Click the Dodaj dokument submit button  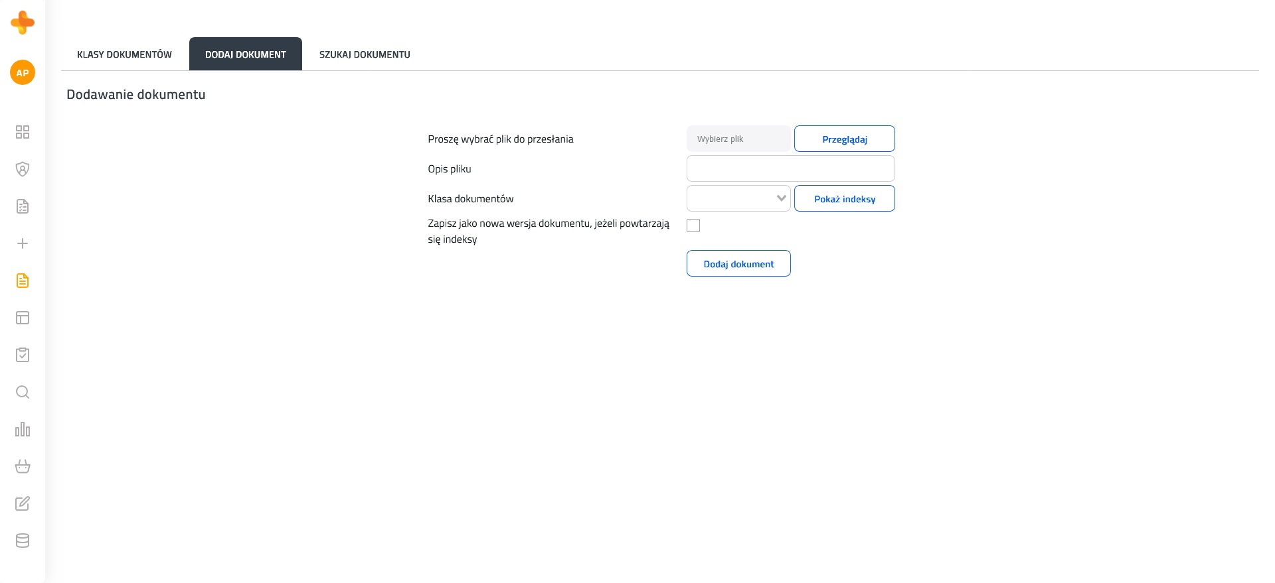[x=738, y=264]
